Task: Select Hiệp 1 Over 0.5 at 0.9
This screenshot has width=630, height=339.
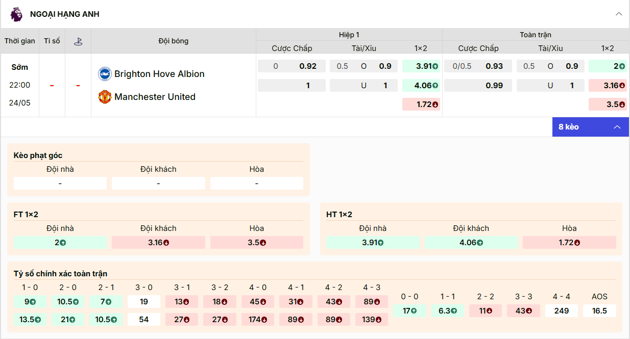Action: tap(364, 66)
